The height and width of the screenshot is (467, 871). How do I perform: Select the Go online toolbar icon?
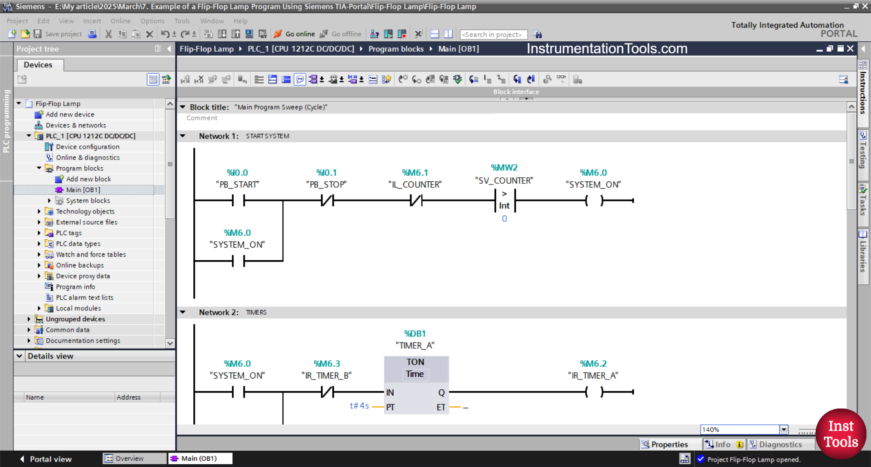300,34
